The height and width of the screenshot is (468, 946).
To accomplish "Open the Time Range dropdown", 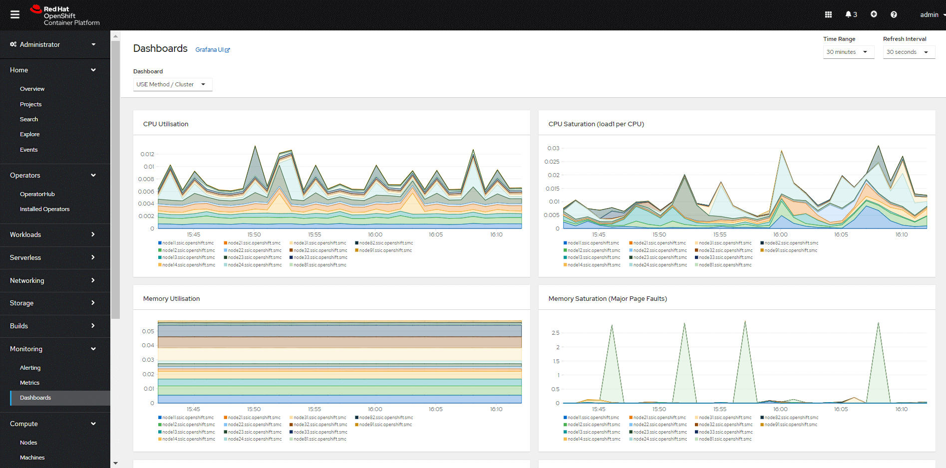I will 848,52.
